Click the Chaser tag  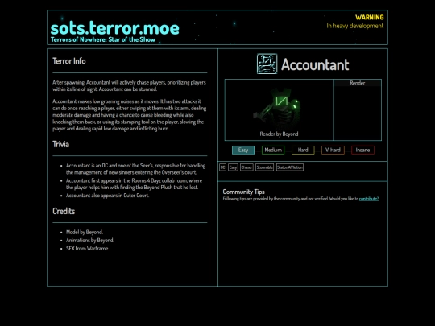click(x=246, y=167)
